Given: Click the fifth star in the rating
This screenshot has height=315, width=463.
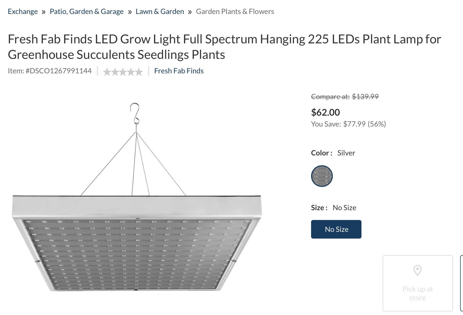Looking at the screenshot, I should point(139,72).
